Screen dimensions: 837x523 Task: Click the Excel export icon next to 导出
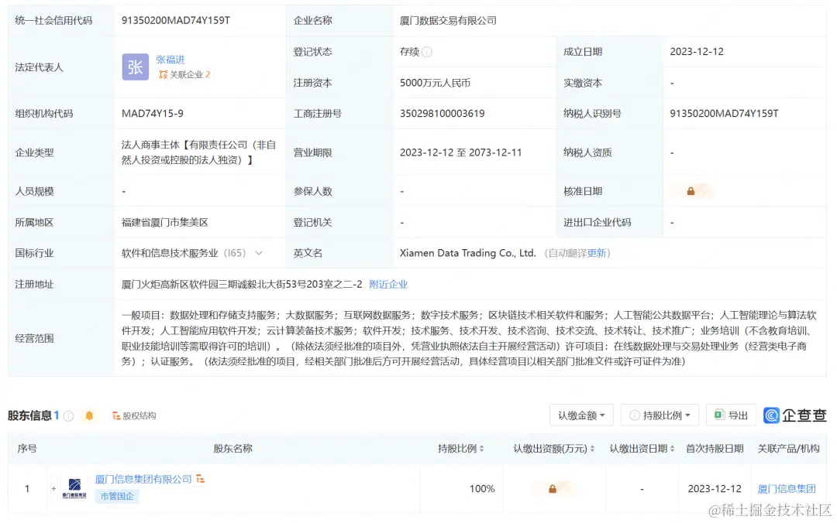(720, 415)
